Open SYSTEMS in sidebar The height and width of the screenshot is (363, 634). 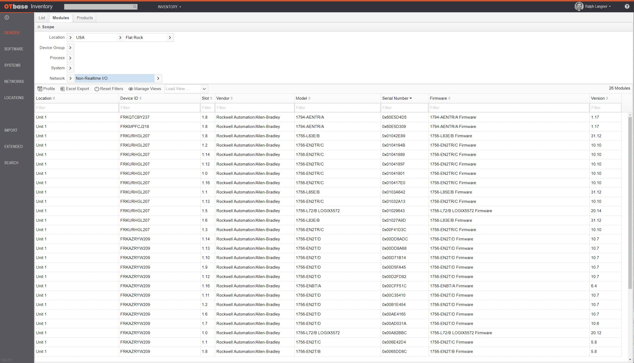point(12,65)
